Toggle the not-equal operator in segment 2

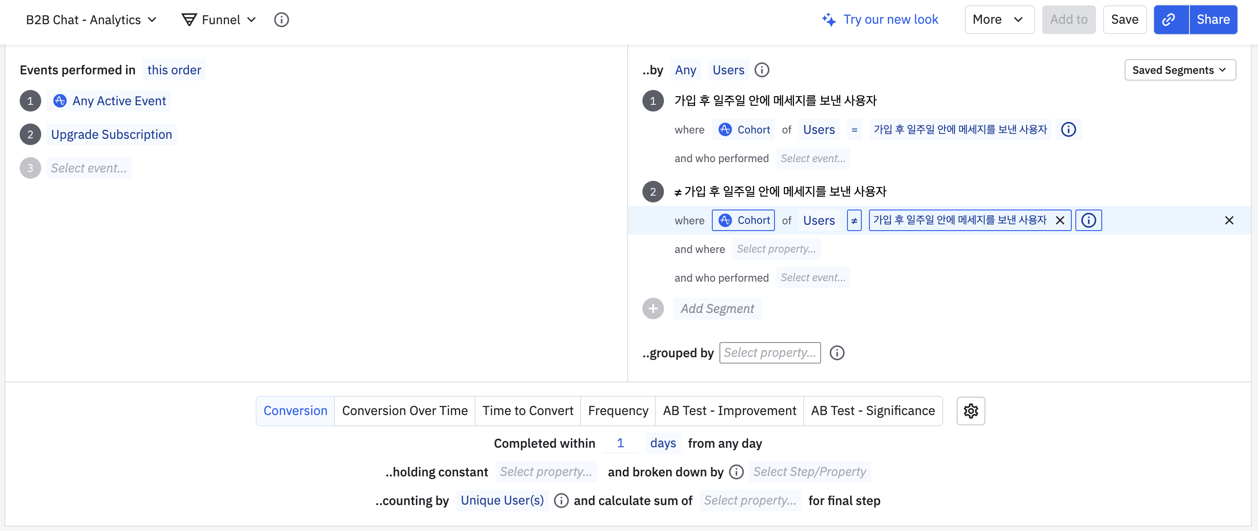(x=854, y=220)
